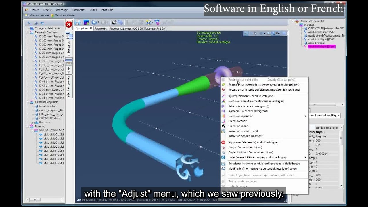The height and width of the screenshot is (207, 368).
Task: Click the picture frame icon in 3D toolbar
Action: click(269, 33)
